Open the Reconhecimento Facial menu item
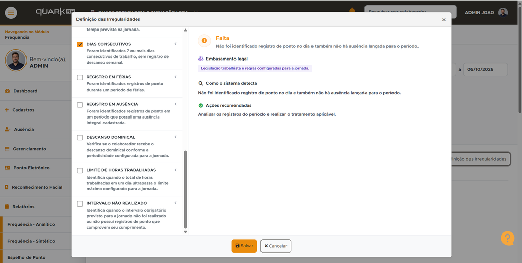Image resolution: width=522 pixels, height=263 pixels. coord(36,187)
